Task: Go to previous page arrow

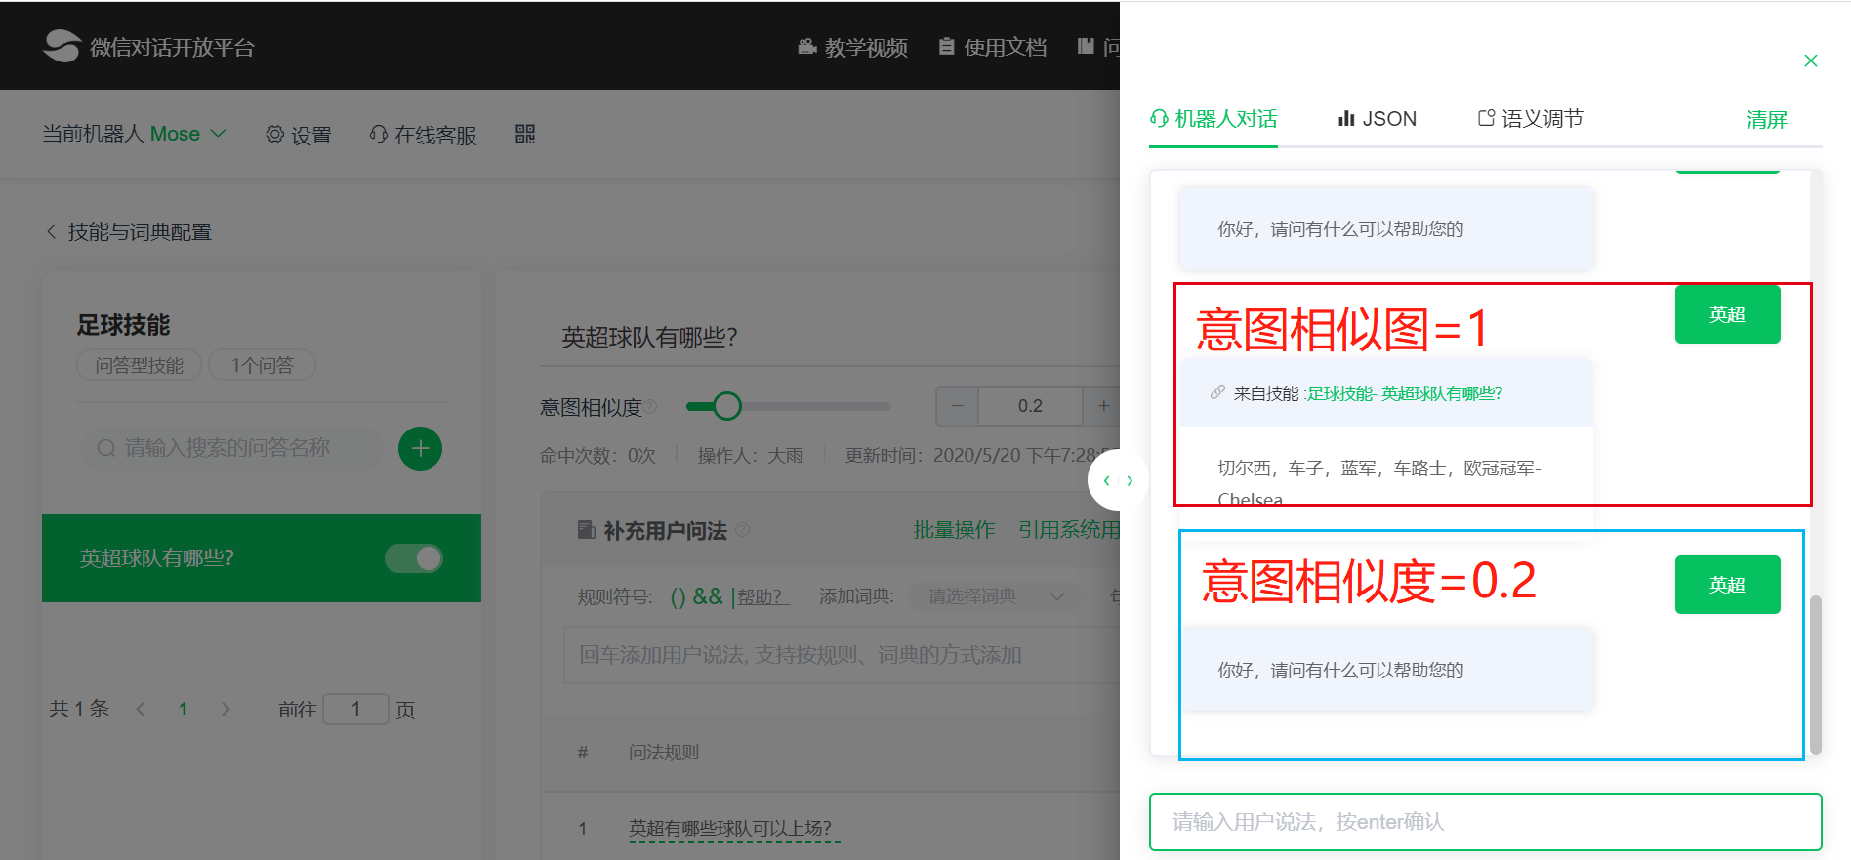Action: (141, 709)
